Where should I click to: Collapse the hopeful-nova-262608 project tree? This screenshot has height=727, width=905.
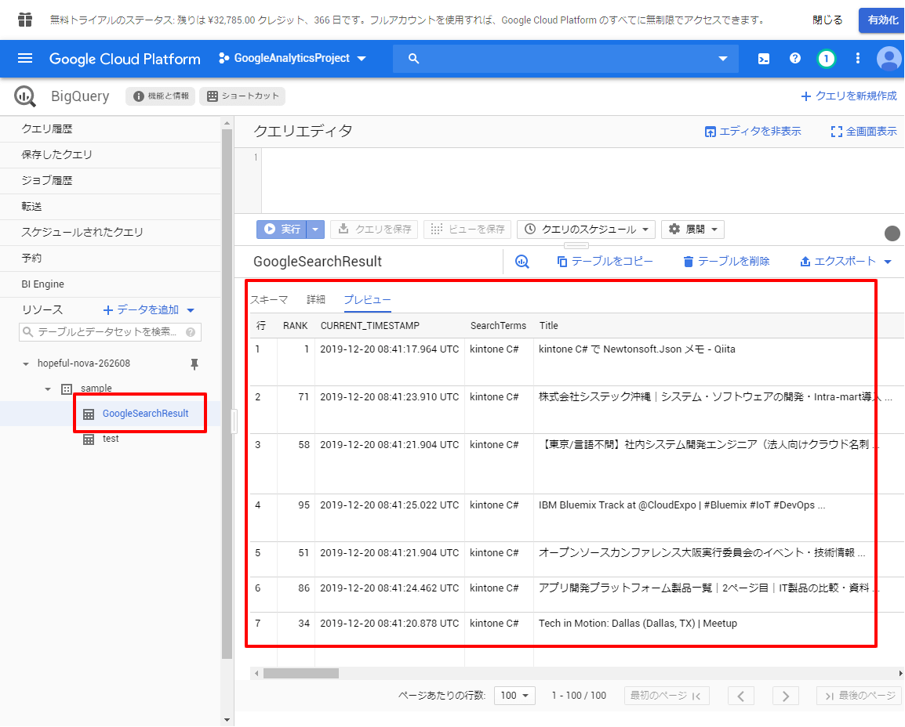[25, 363]
